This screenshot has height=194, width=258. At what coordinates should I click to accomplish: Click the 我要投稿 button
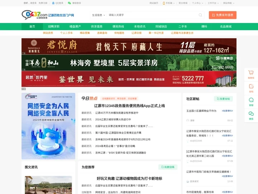tap(168, 167)
